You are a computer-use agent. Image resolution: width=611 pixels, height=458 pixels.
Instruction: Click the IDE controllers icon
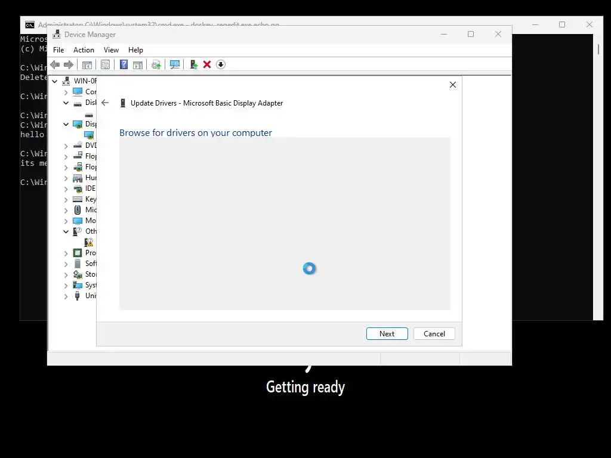coord(78,188)
